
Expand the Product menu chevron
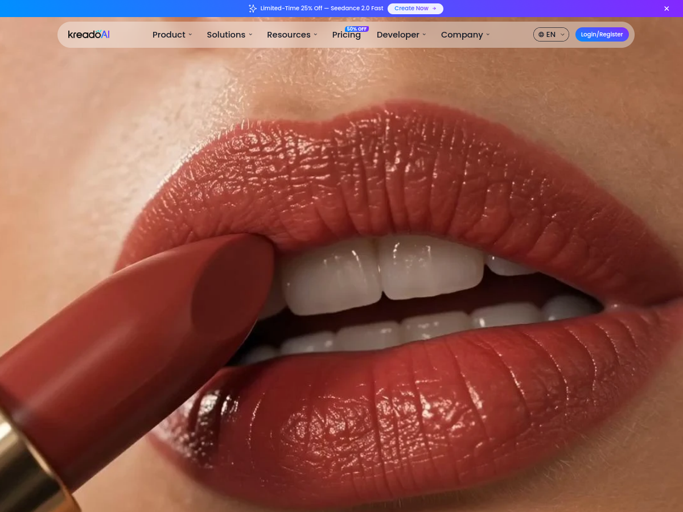tap(190, 35)
